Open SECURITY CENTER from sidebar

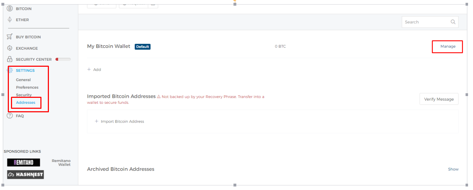point(34,59)
